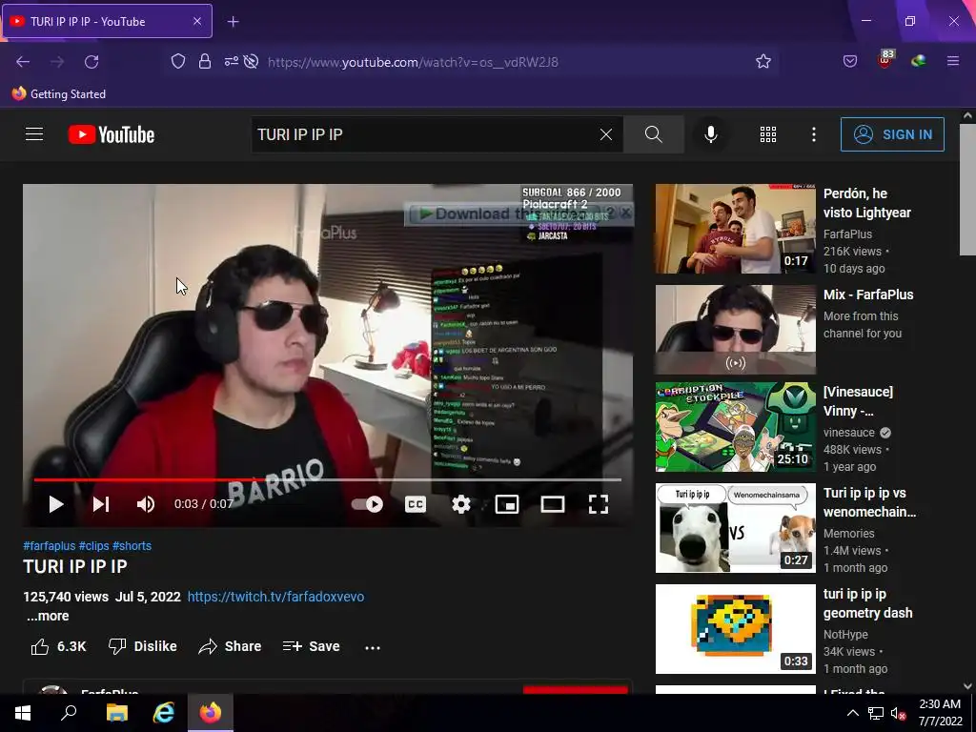Reload the current page
976x732 pixels.
(x=91, y=62)
